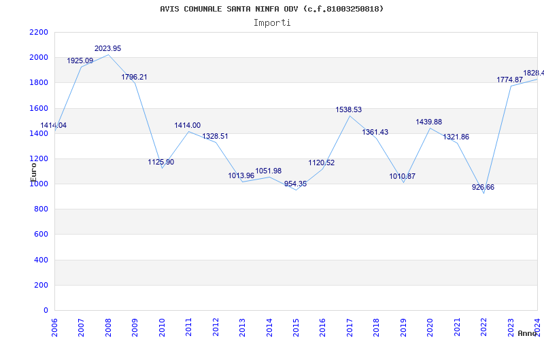This screenshot has height=340, width=544.
Task: Click the Importi subtitle
Action: (x=272, y=23)
